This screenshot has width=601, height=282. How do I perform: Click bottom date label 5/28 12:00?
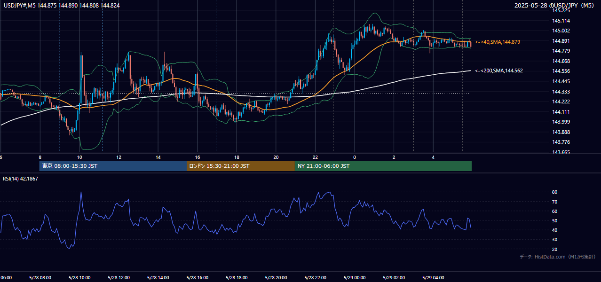point(119,277)
